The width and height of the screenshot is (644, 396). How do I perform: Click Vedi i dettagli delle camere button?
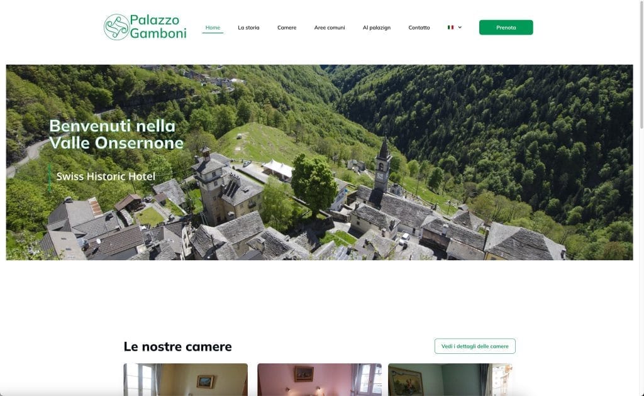(475, 346)
